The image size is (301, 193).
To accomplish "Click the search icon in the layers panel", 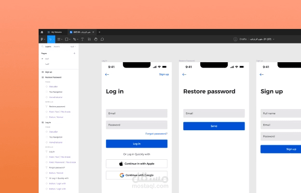I will click(42, 46).
